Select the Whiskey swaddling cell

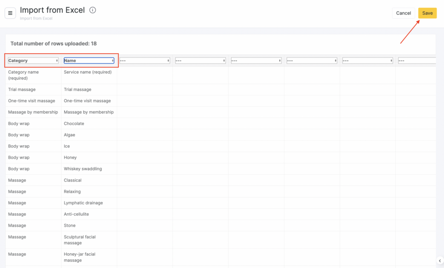pyautogui.click(x=83, y=169)
